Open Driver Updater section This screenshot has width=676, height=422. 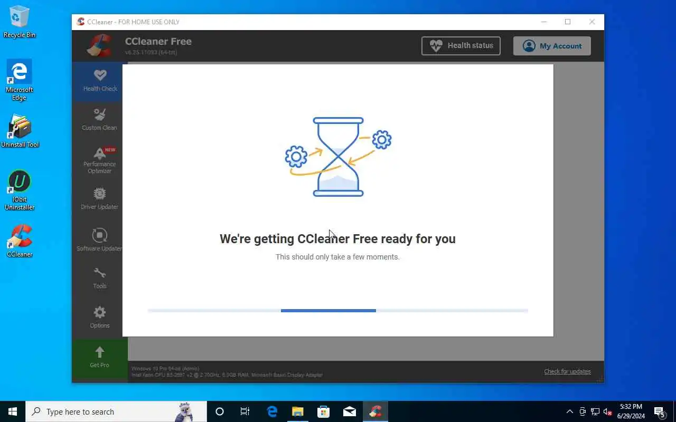pos(99,199)
